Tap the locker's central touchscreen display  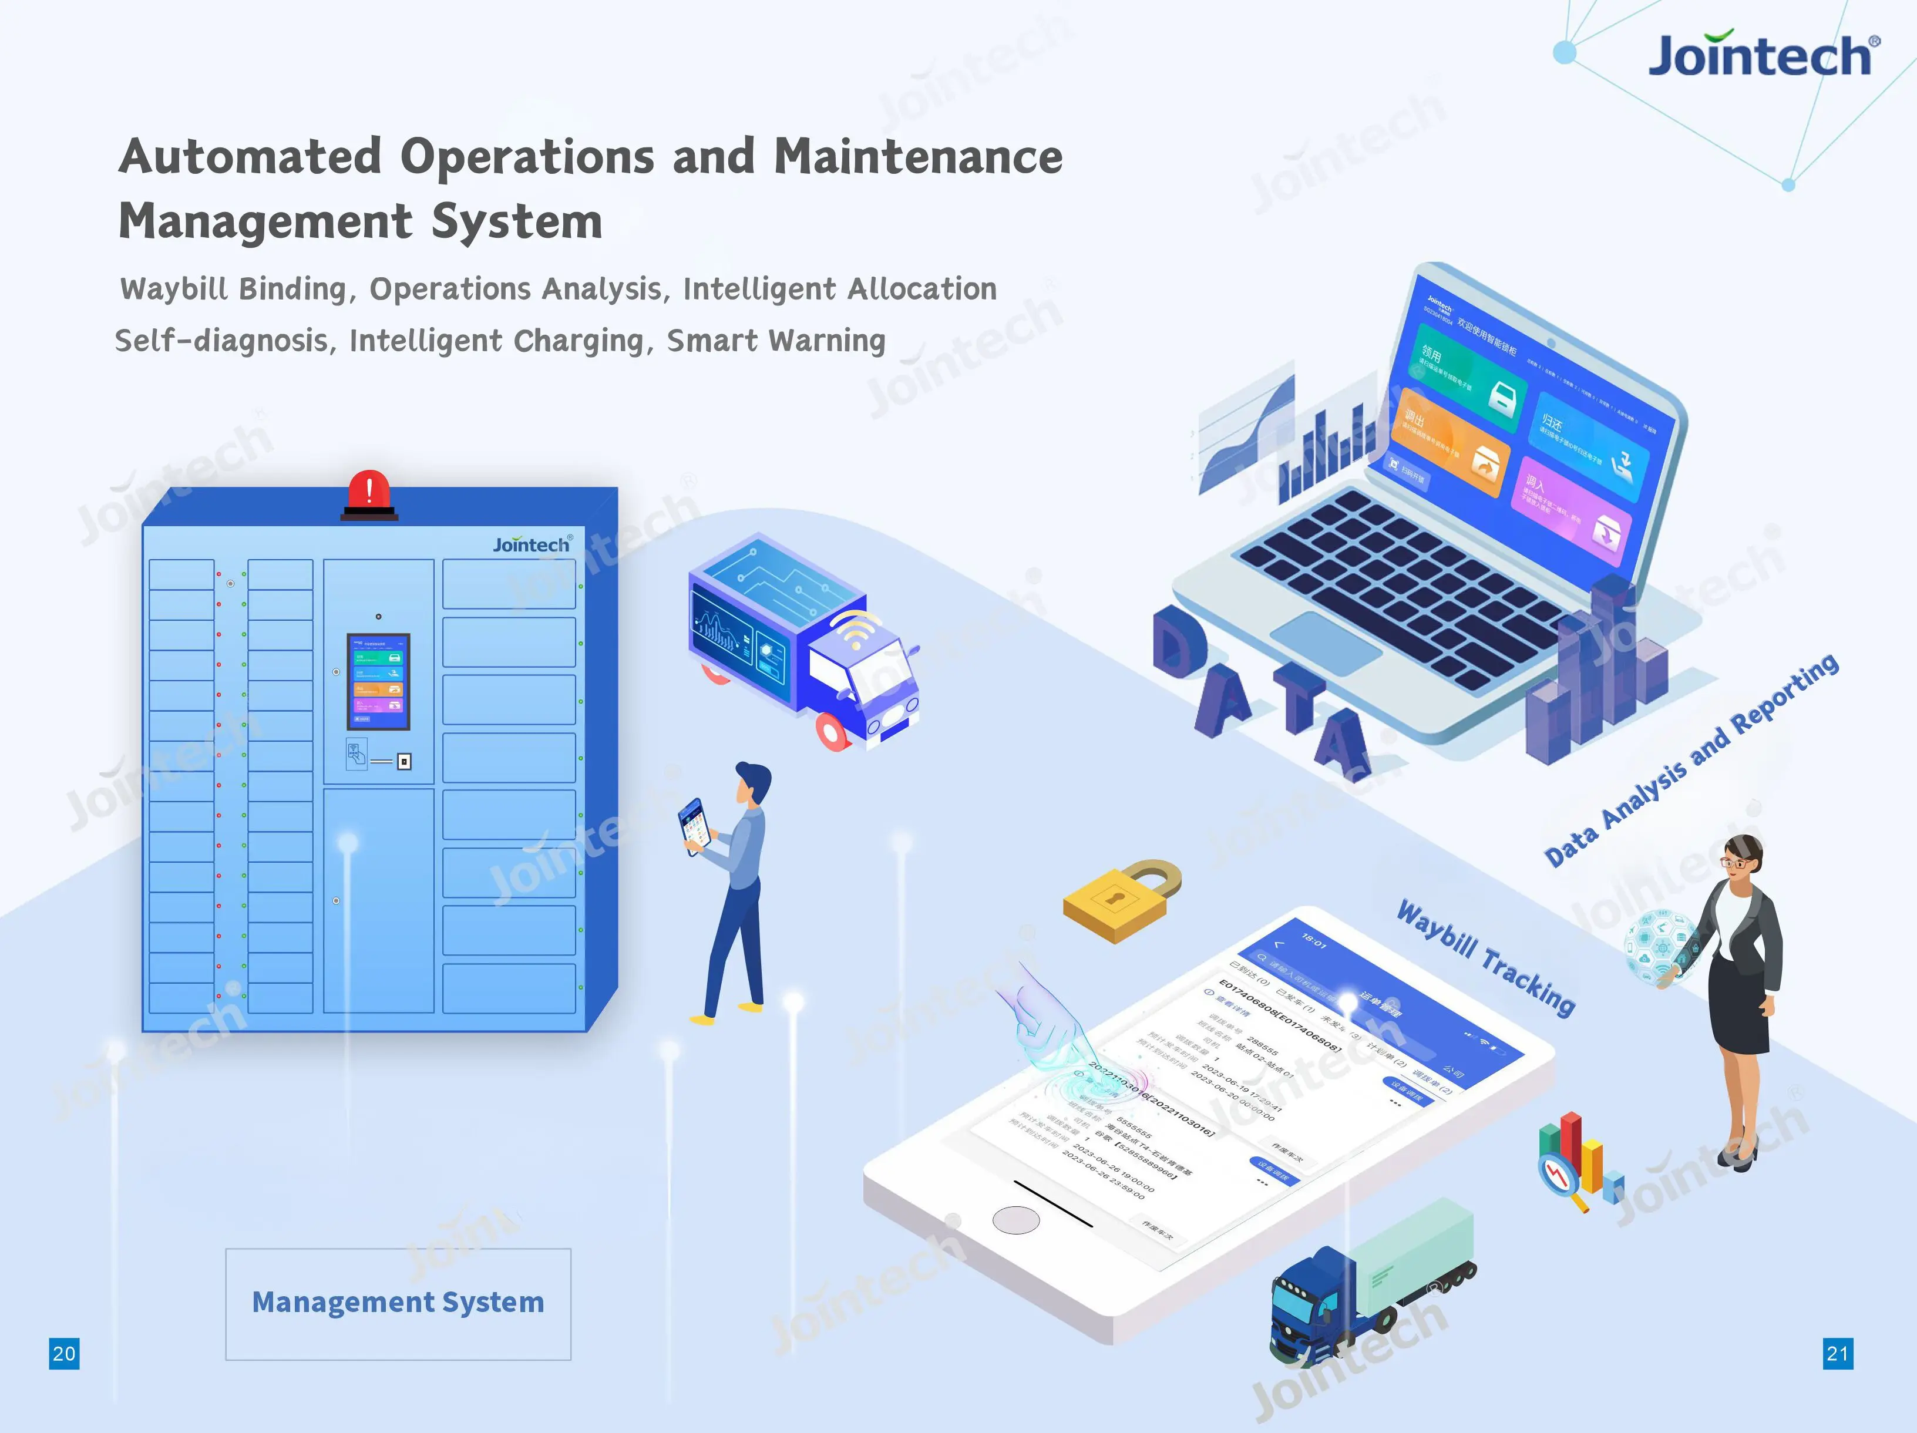[x=378, y=681]
